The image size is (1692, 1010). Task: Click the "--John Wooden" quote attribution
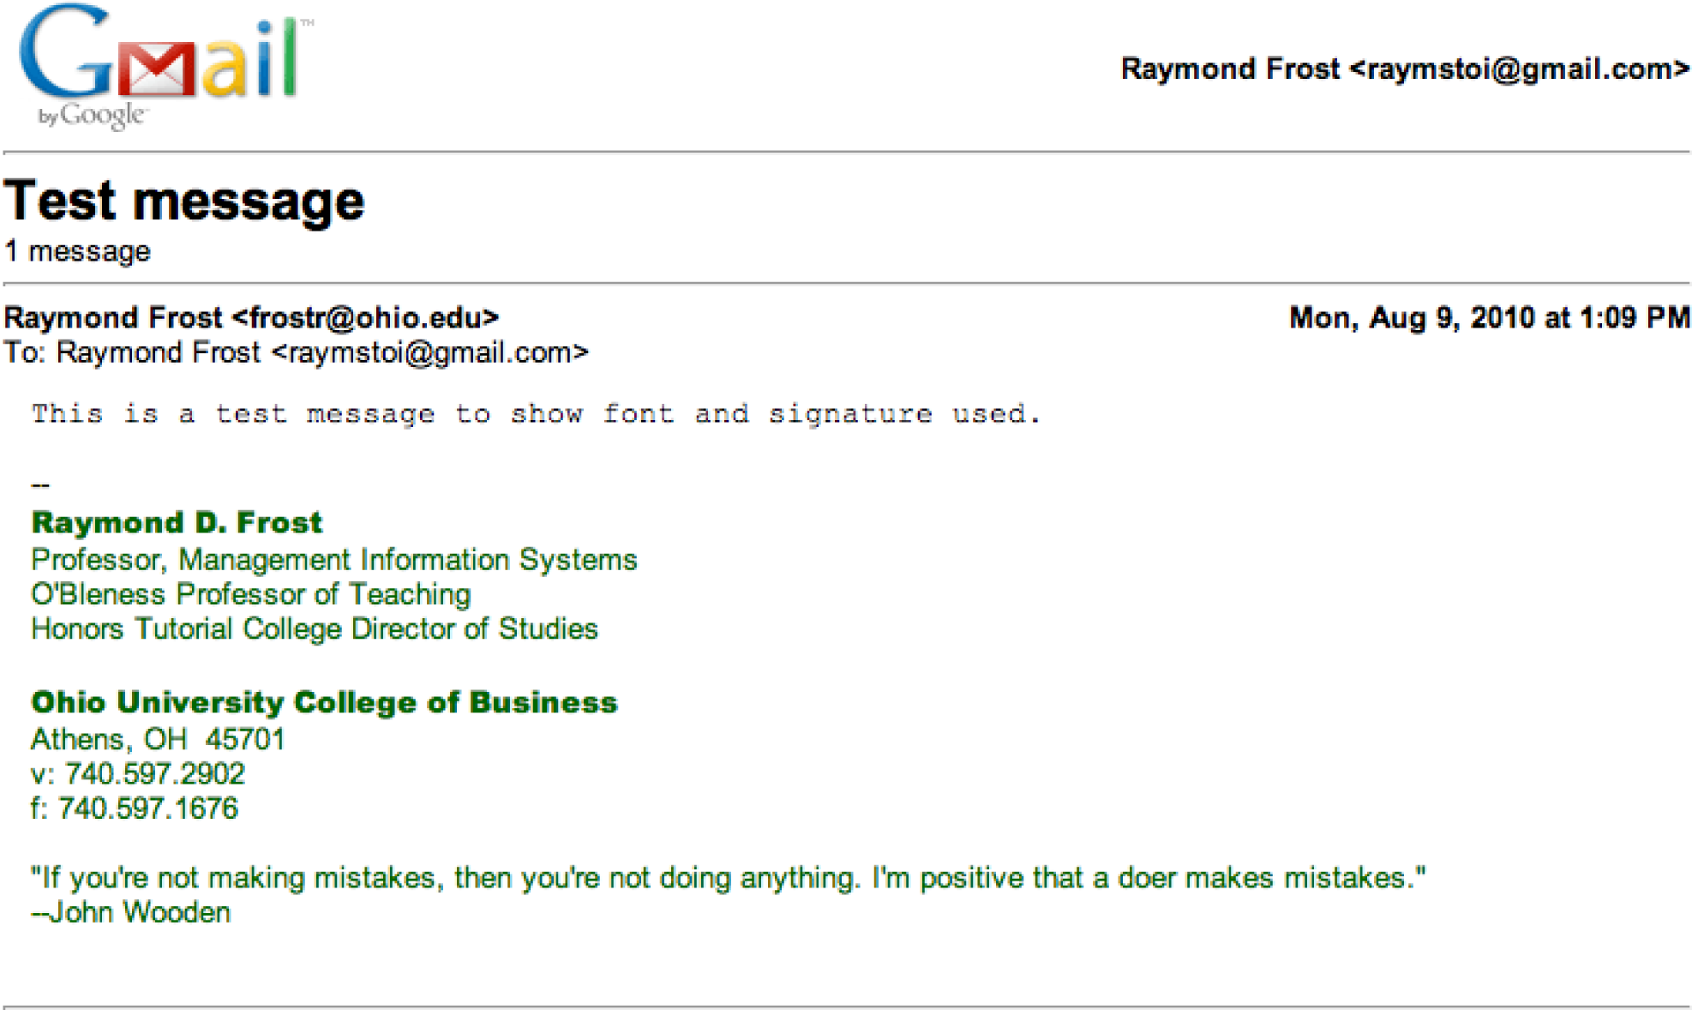[x=131, y=912]
